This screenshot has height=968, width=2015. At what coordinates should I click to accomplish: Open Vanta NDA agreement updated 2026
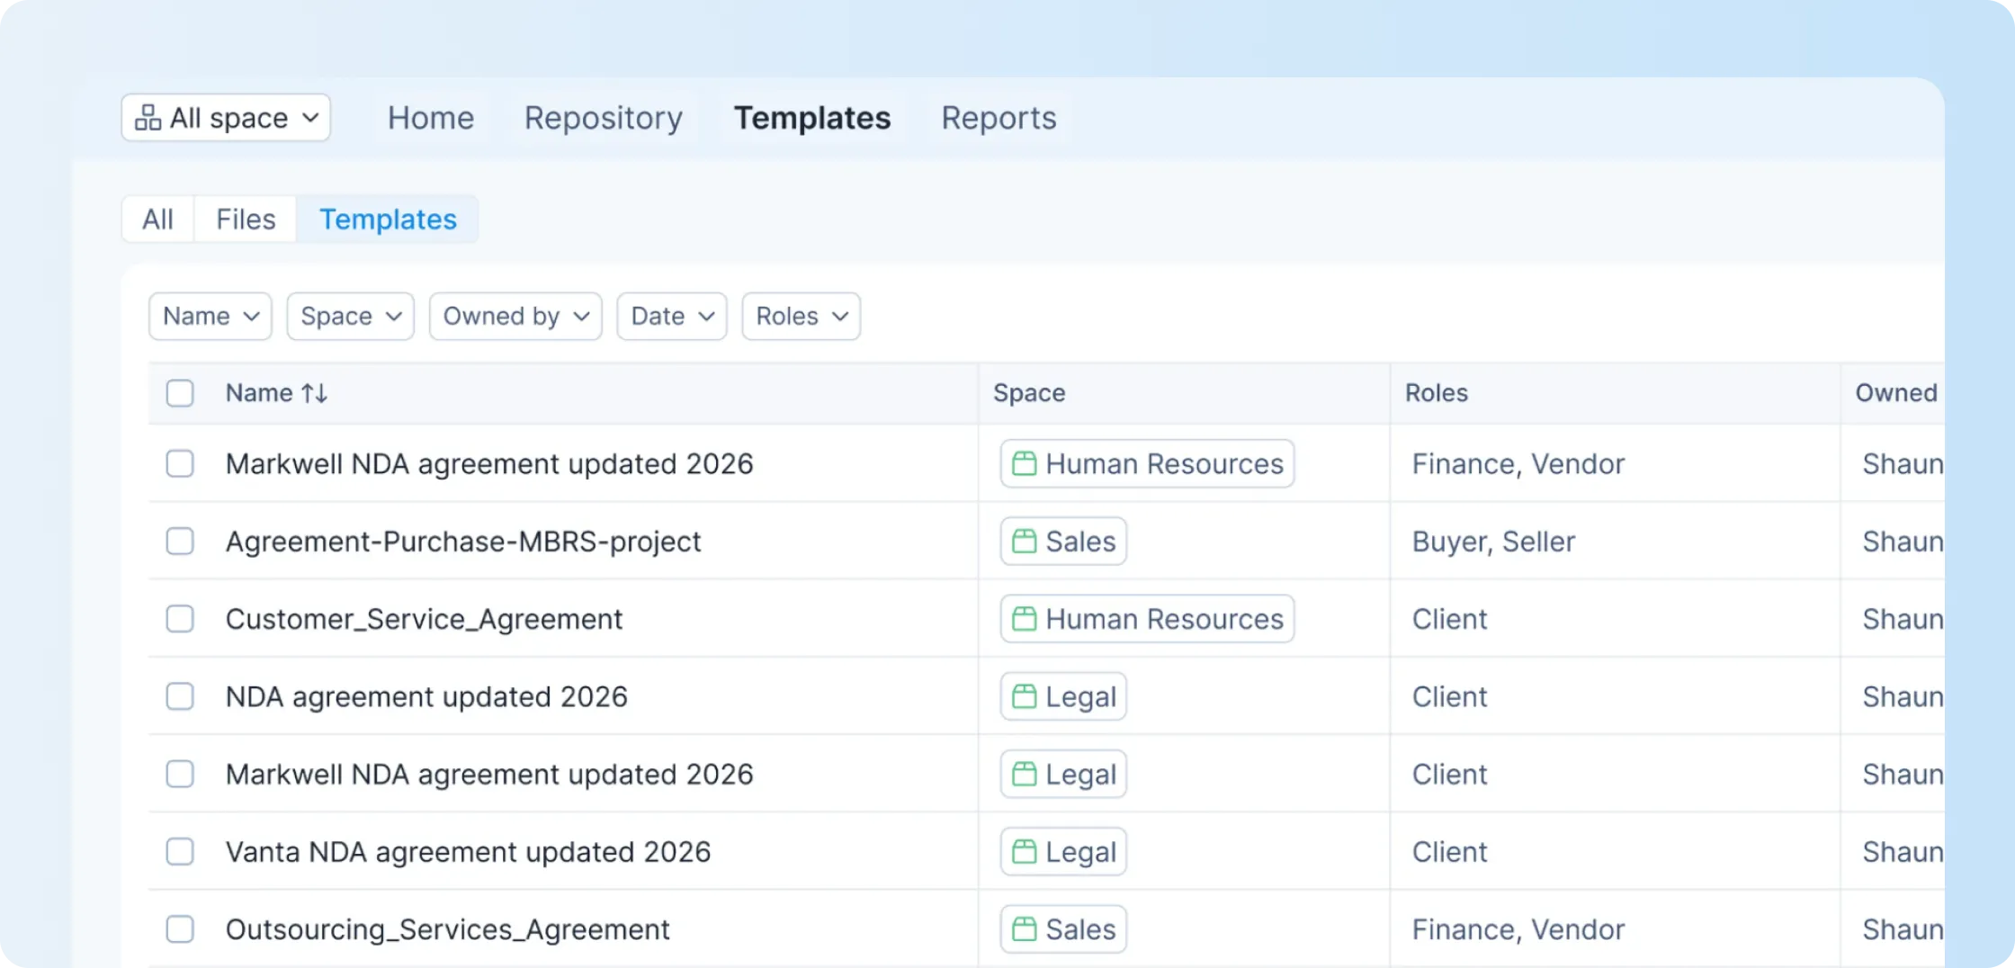(468, 852)
